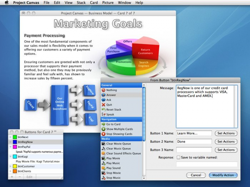250x187 pixels.
Task: Enable Save to variable named checkbox
Action: [x=178, y=157]
